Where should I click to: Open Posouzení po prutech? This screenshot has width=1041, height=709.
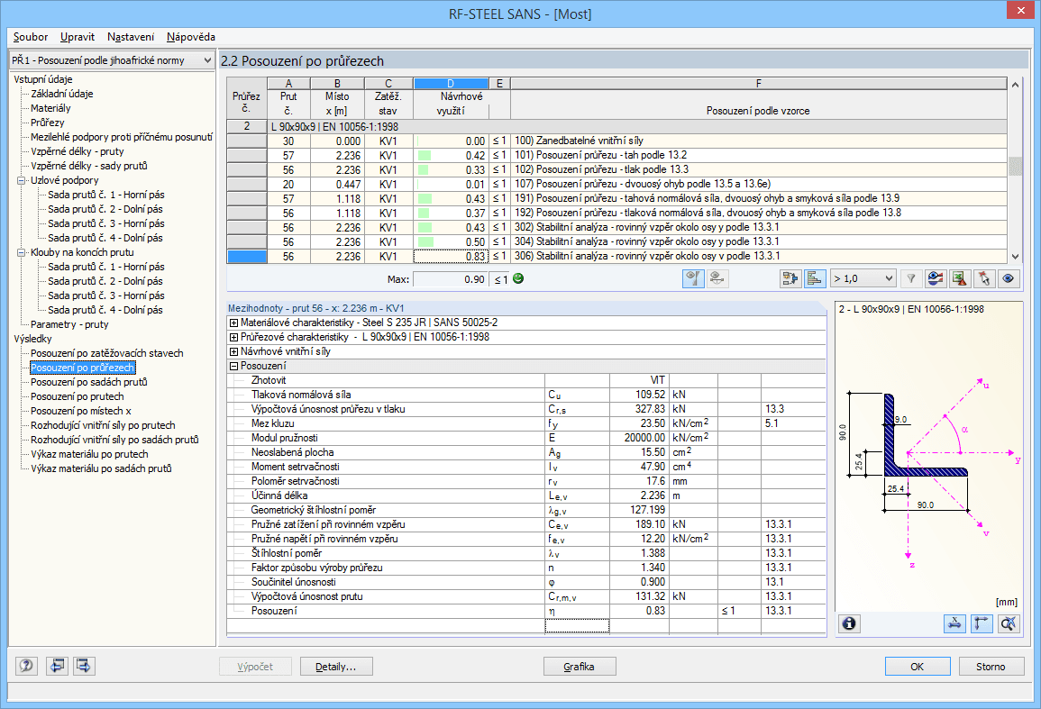[x=77, y=396]
